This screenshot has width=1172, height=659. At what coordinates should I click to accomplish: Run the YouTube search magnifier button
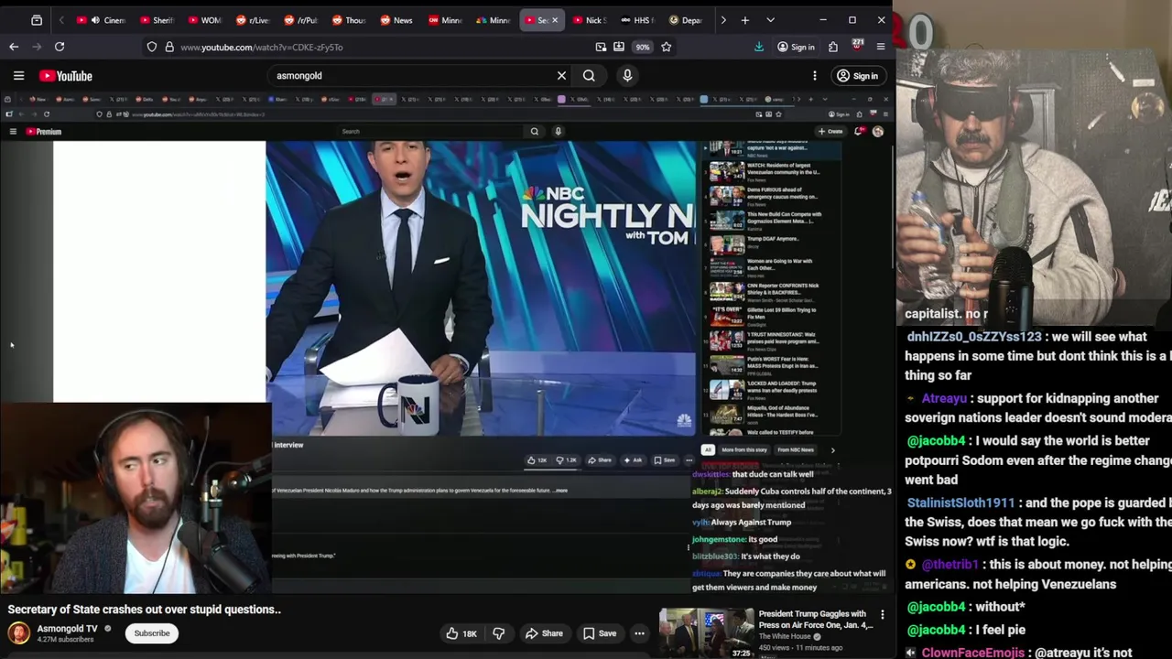coord(589,76)
